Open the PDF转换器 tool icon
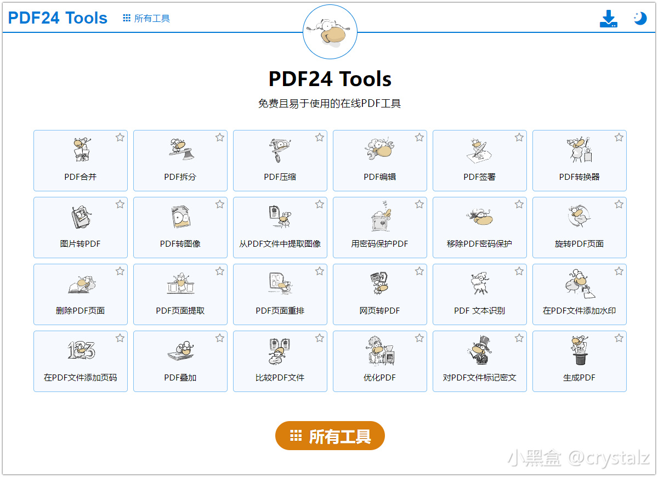The image size is (658, 477). [x=580, y=150]
